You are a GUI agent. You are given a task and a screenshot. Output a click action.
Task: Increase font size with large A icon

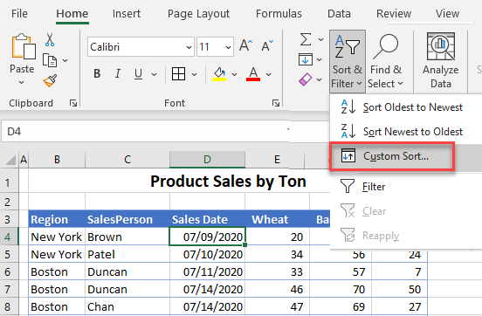click(x=245, y=46)
